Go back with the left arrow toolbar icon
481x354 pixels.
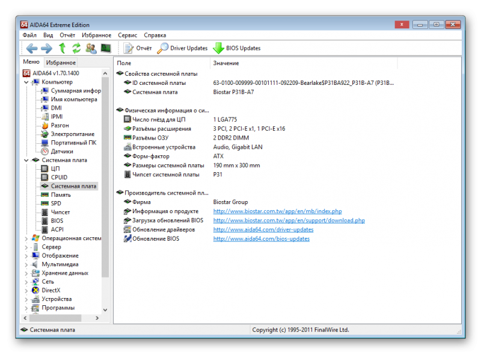[x=32, y=48]
